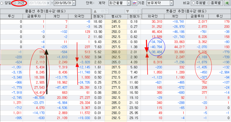Image resolution: width=231 pixels, height=122 pixels.
Task: Click call financial investment value 27,543
Action: 39,88
